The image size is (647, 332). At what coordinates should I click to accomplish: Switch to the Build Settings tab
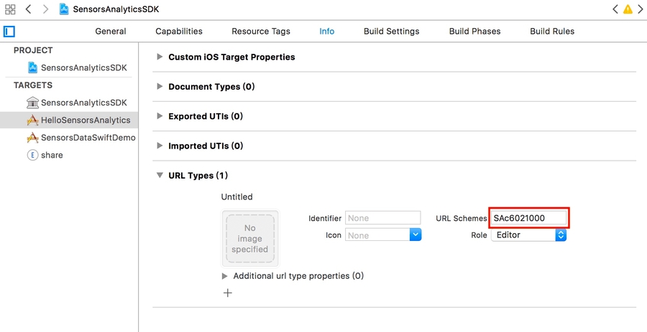click(x=391, y=32)
